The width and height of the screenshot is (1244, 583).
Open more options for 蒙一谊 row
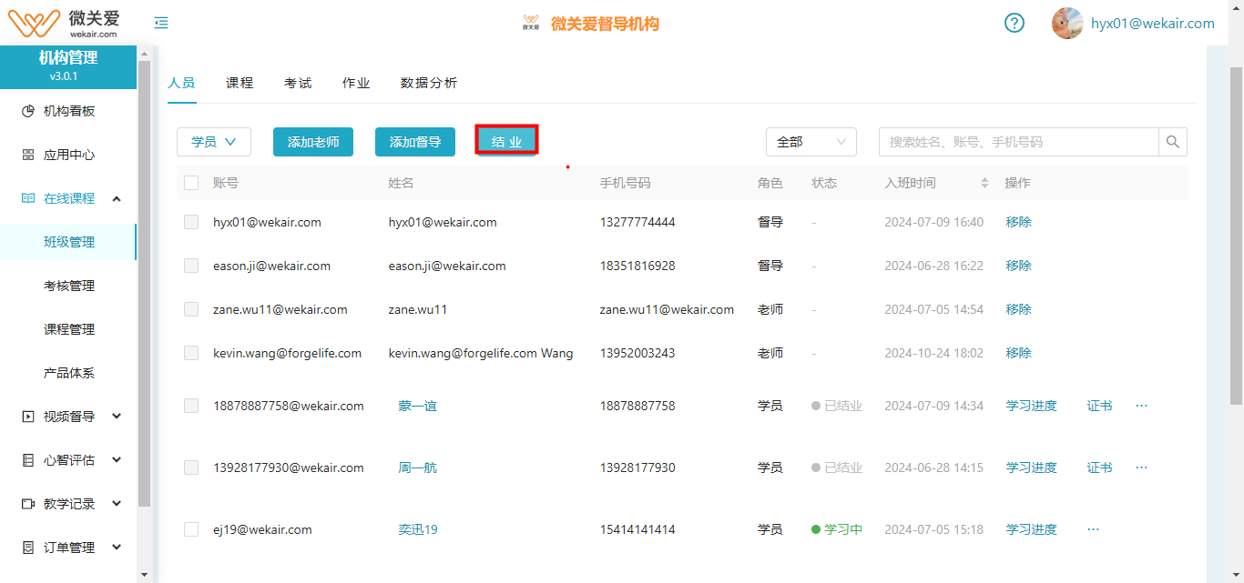click(1141, 406)
